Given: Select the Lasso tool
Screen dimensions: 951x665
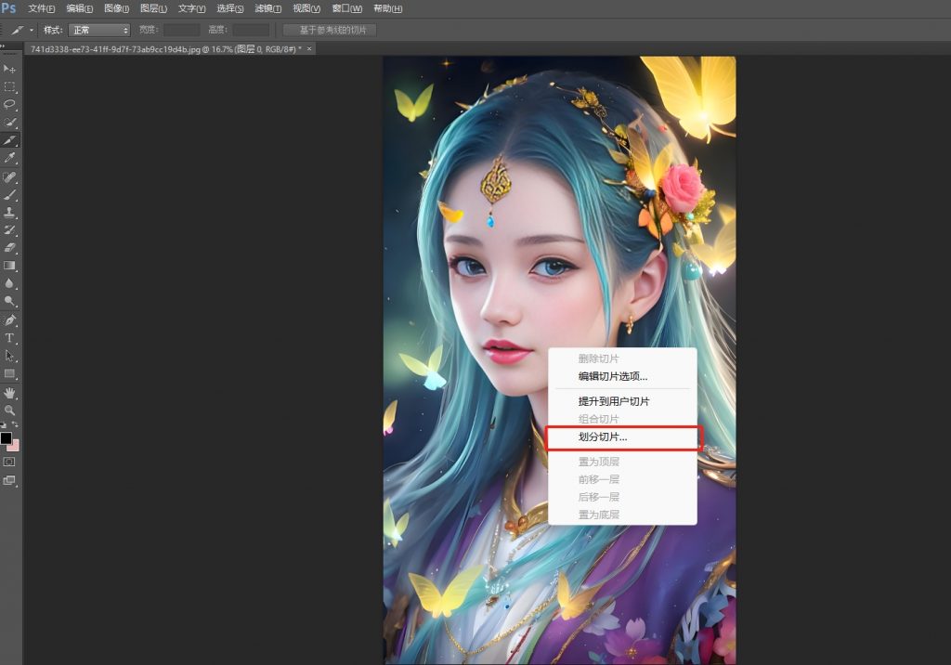Looking at the screenshot, I should (9, 104).
